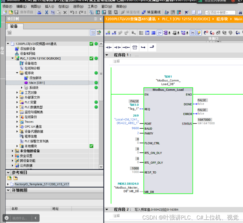Insert close branch instruction
243x223 pixels.
point(152,47)
